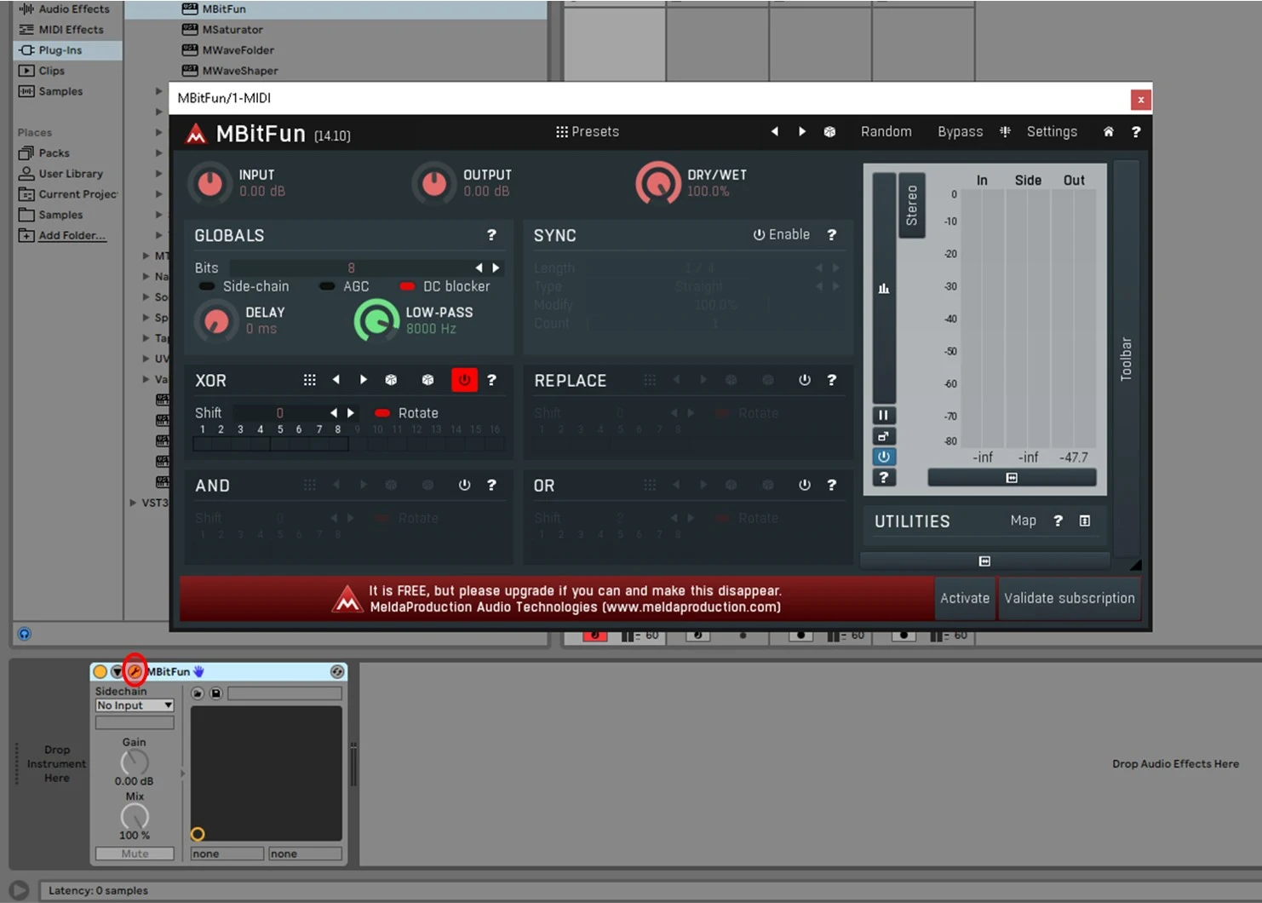The image size is (1262, 903).
Task: Increase XOR Shift value
Action: point(351,413)
